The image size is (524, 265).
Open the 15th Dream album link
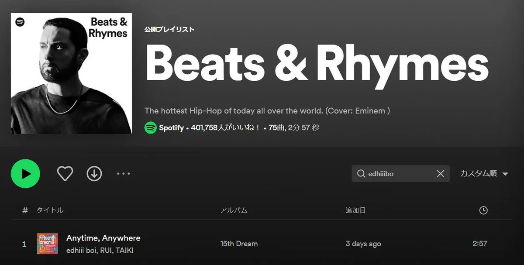(239, 244)
